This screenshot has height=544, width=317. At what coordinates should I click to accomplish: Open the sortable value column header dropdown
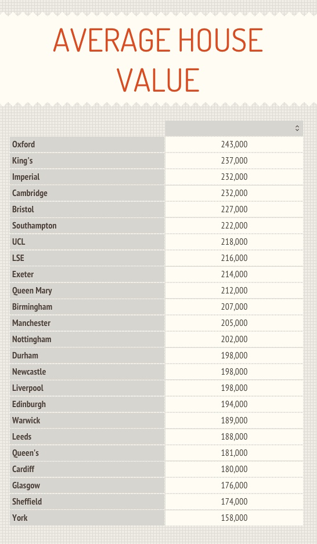234,128
